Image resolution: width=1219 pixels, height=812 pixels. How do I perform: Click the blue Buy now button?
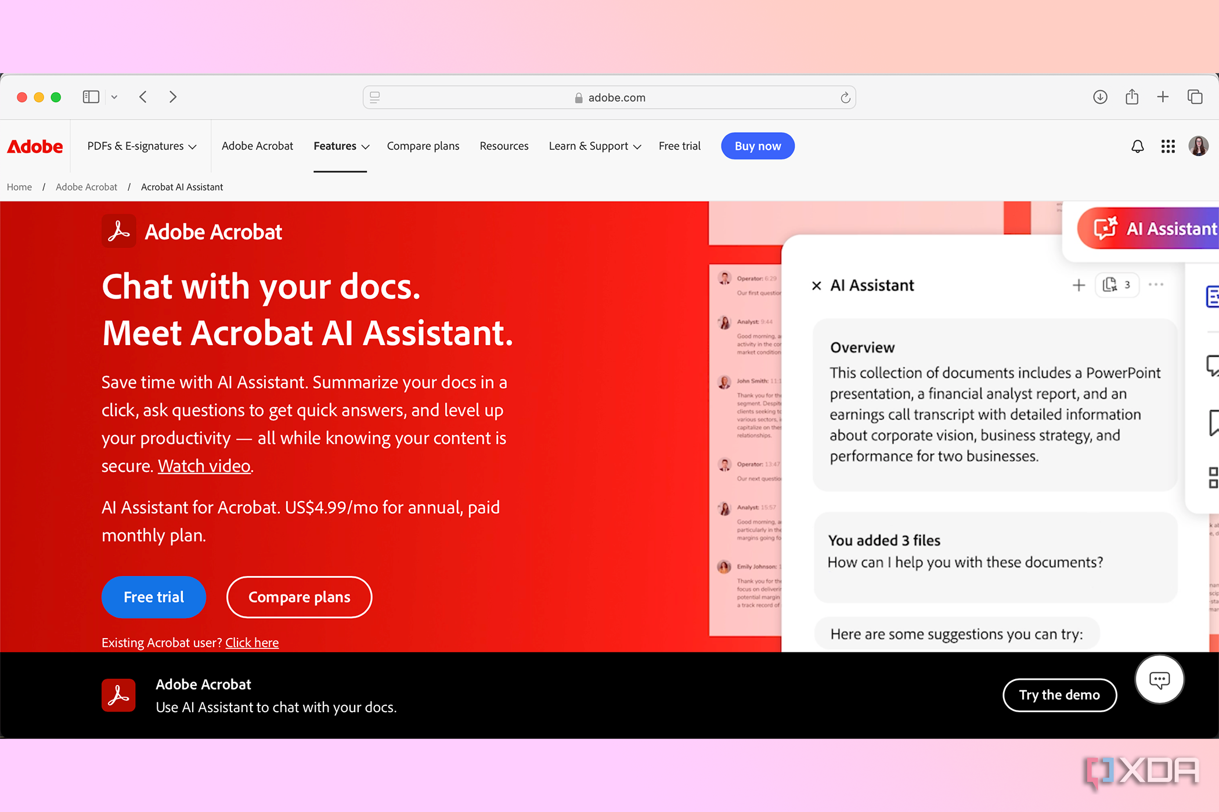(758, 146)
